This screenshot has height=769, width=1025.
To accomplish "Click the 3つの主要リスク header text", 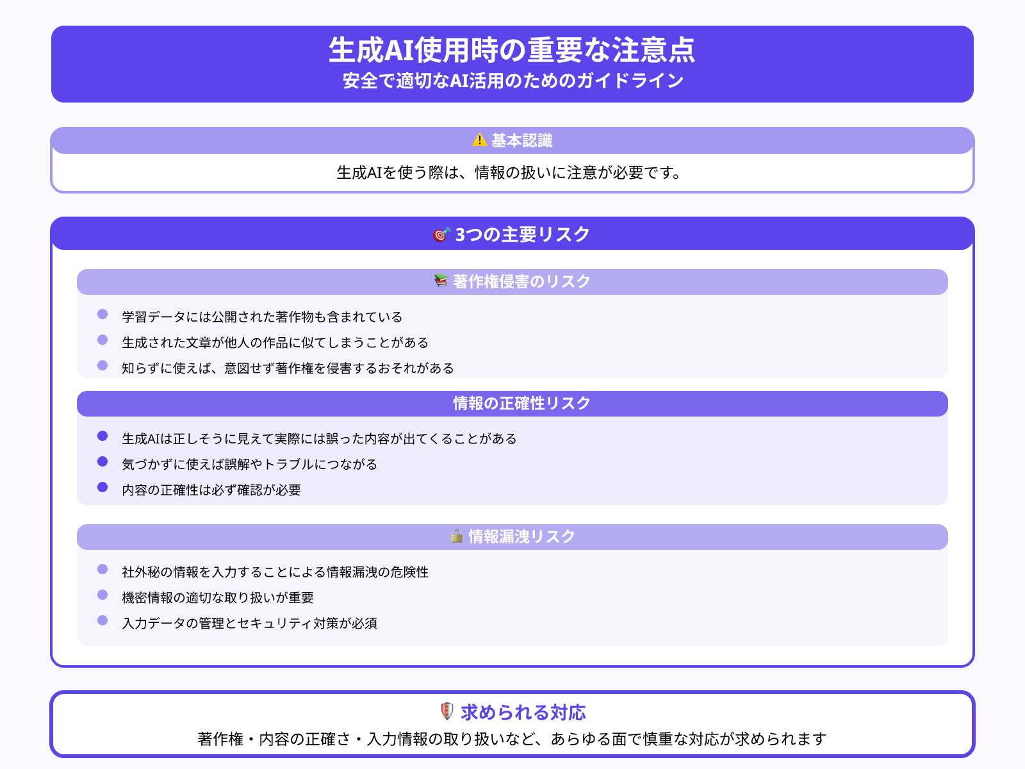I will click(523, 235).
